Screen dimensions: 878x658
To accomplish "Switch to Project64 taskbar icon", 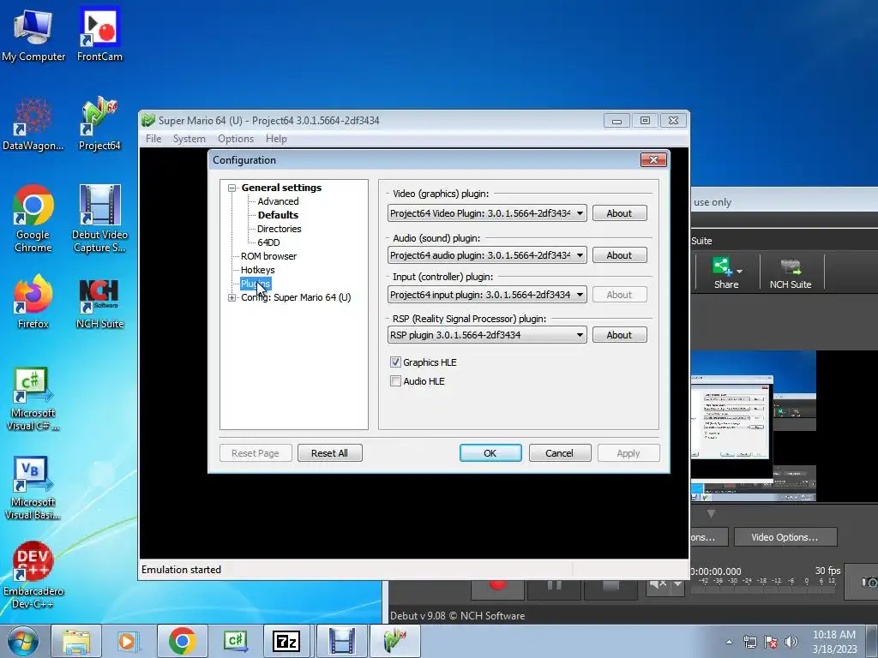I will point(394,641).
